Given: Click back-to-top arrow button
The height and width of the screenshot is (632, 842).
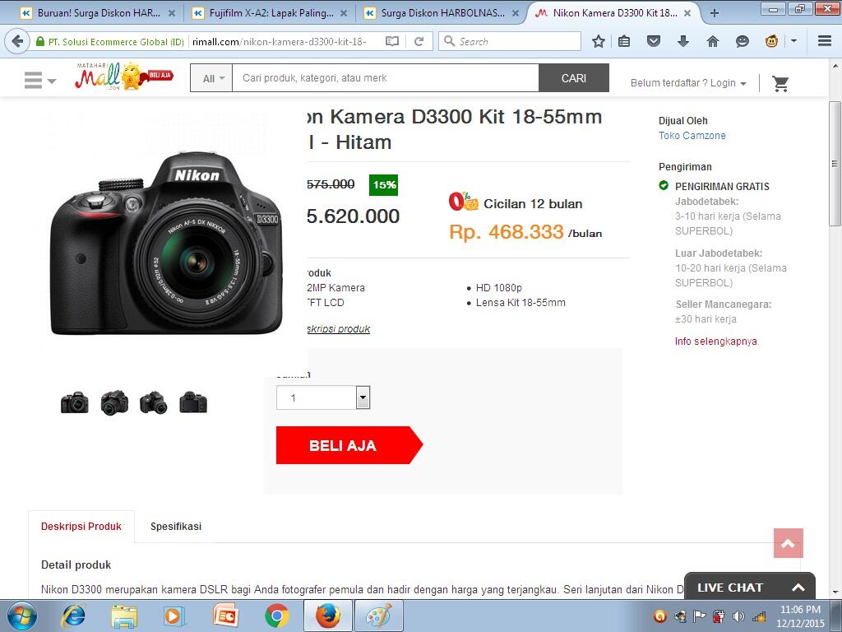Looking at the screenshot, I should click(x=789, y=543).
